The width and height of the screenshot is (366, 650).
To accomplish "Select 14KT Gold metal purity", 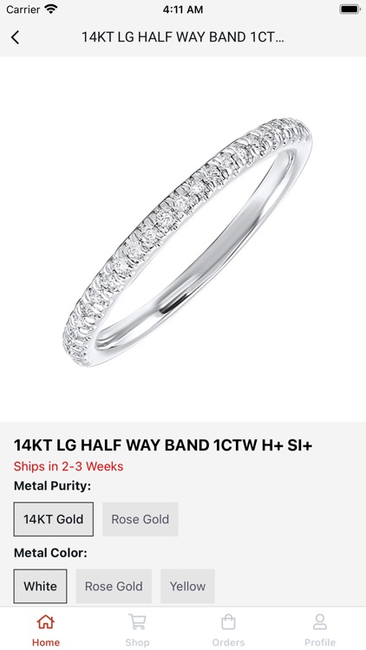I will 54,519.
